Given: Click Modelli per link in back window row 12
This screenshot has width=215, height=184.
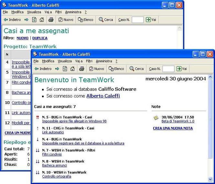Looking at the screenshot, I should 21,123.
